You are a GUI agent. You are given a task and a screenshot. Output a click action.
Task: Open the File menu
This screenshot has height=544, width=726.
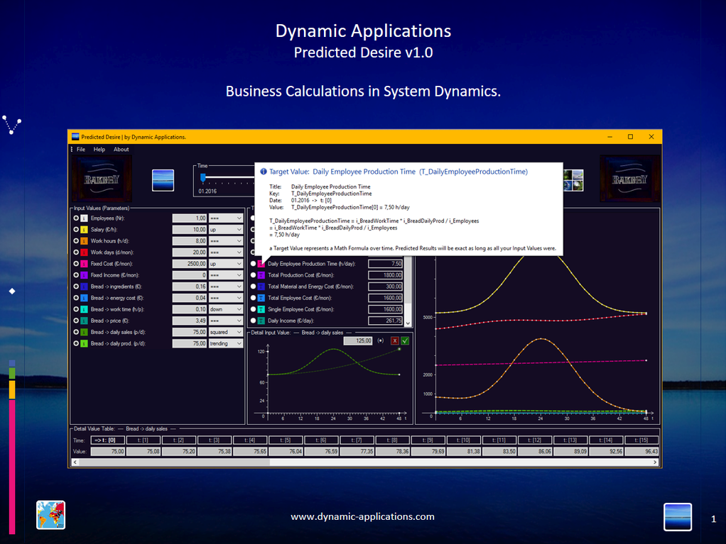pyautogui.click(x=80, y=150)
